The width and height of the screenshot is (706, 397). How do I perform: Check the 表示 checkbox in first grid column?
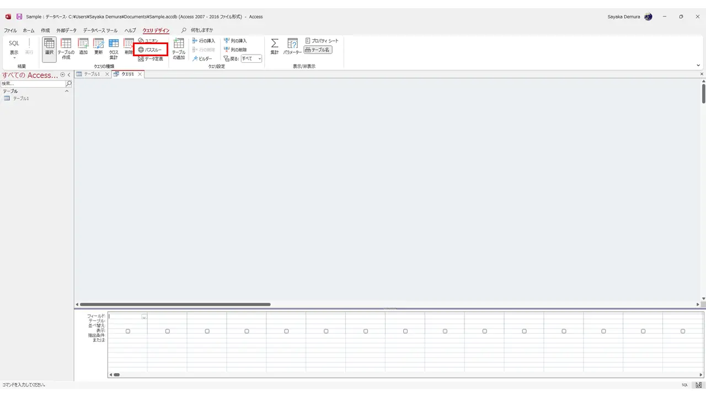pos(128,331)
